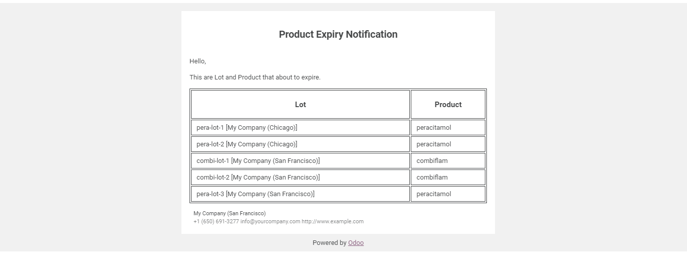Select peracitamol in the first row
The image size is (687, 258).
click(448, 128)
